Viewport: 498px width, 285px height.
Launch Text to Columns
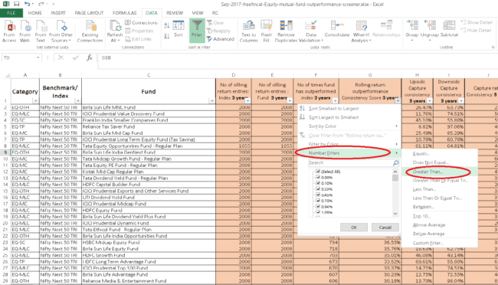248,31
